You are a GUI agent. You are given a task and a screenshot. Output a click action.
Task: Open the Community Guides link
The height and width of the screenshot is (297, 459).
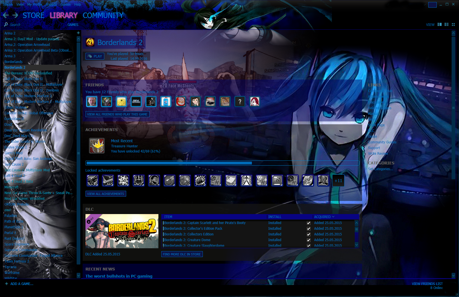pos(382,142)
